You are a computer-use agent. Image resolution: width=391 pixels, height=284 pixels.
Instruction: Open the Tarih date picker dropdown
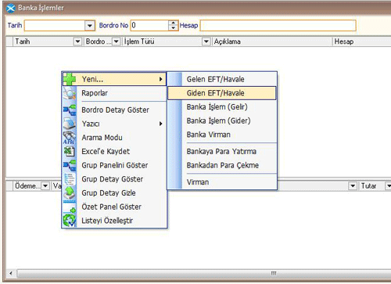tap(89, 26)
